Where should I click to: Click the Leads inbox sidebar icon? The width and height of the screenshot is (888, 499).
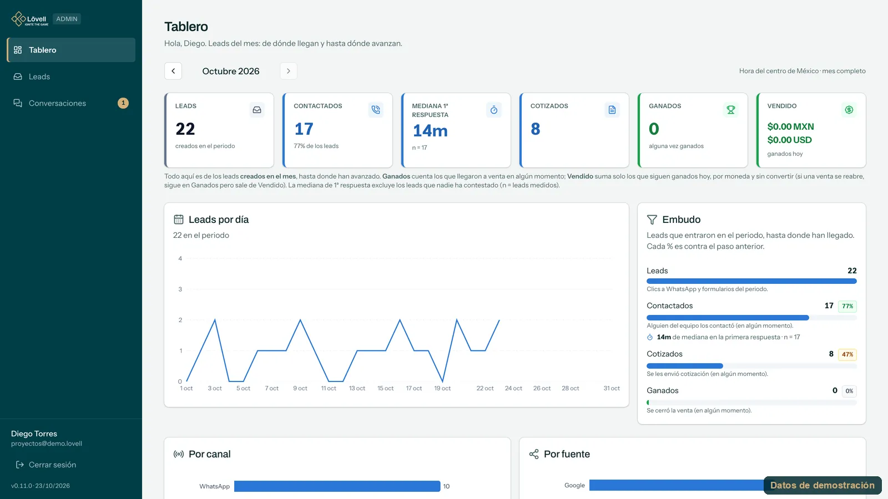click(18, 77)
